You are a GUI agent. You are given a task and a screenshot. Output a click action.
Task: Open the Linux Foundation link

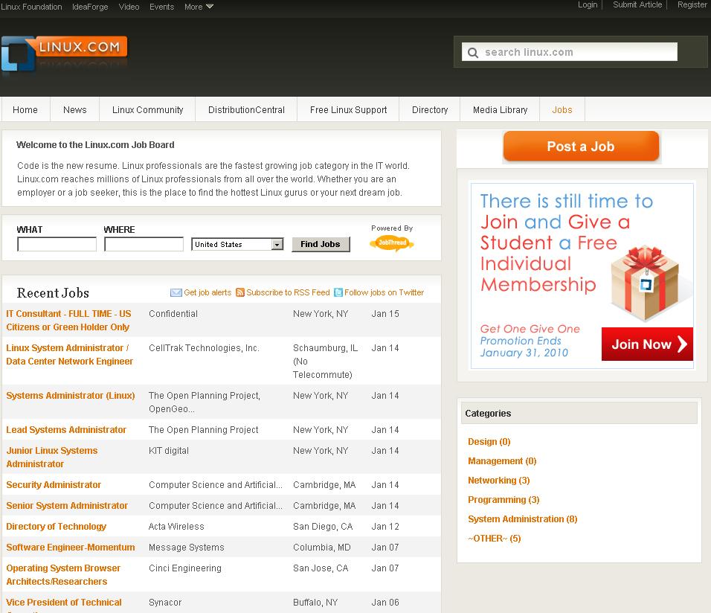pos(31,7)
